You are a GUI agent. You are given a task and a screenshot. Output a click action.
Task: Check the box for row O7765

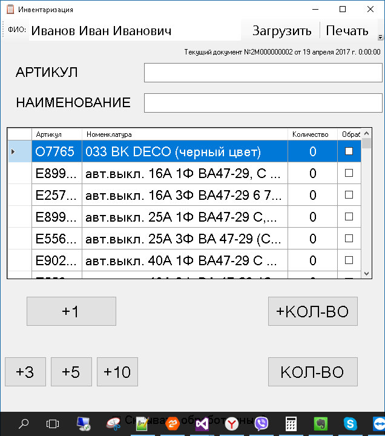(x=349, y=151)
